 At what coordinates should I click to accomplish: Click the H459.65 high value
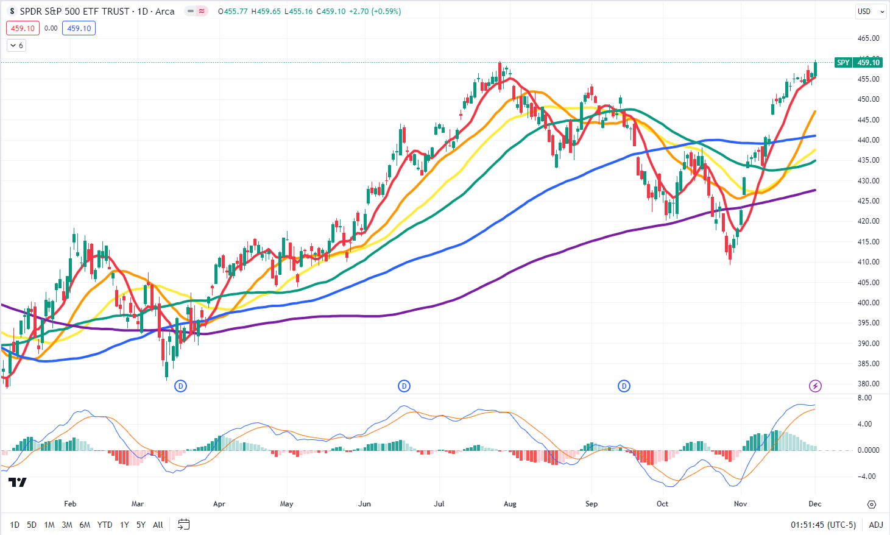[x=266, y=12]
